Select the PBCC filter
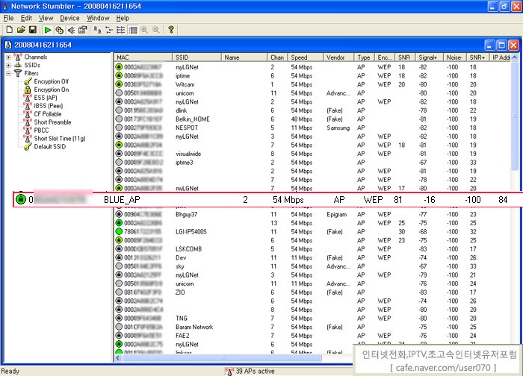523x376 pixels. (x=41, y=131)
